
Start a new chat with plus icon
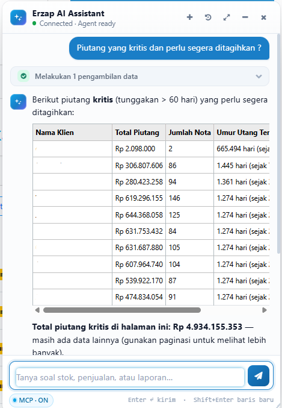(189, 17)
